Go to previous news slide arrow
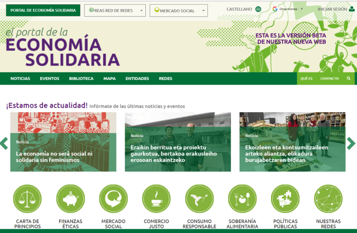 click(4, 143)
